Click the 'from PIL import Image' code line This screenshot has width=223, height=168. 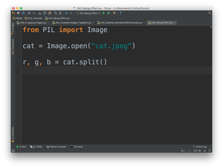pos(65,30)
